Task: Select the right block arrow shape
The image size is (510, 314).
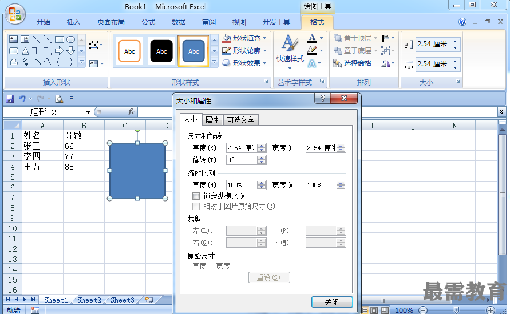Action: 59,51
